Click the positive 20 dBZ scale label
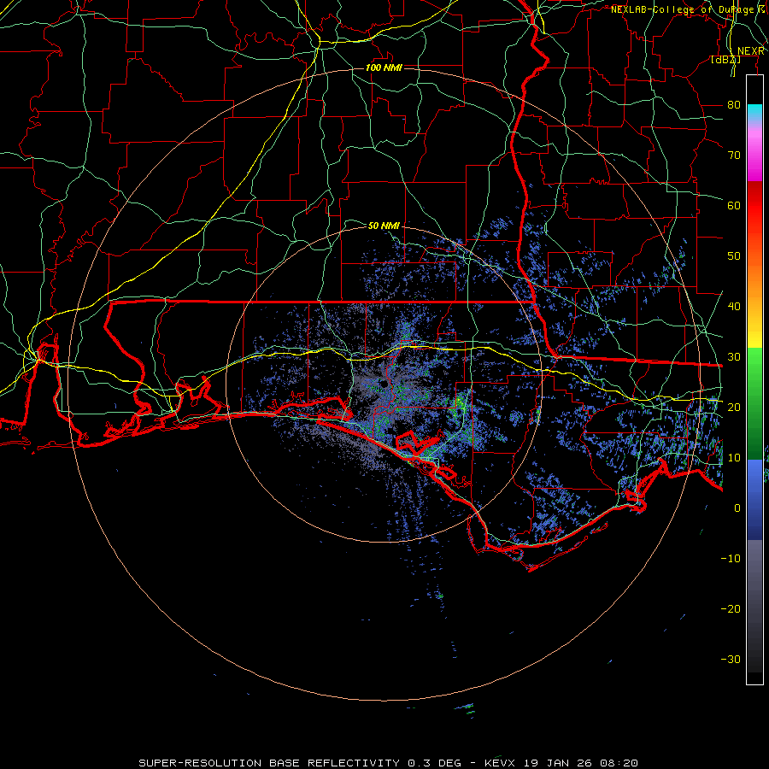This screenshot has width=769, height=769. [x=734, y=407]
